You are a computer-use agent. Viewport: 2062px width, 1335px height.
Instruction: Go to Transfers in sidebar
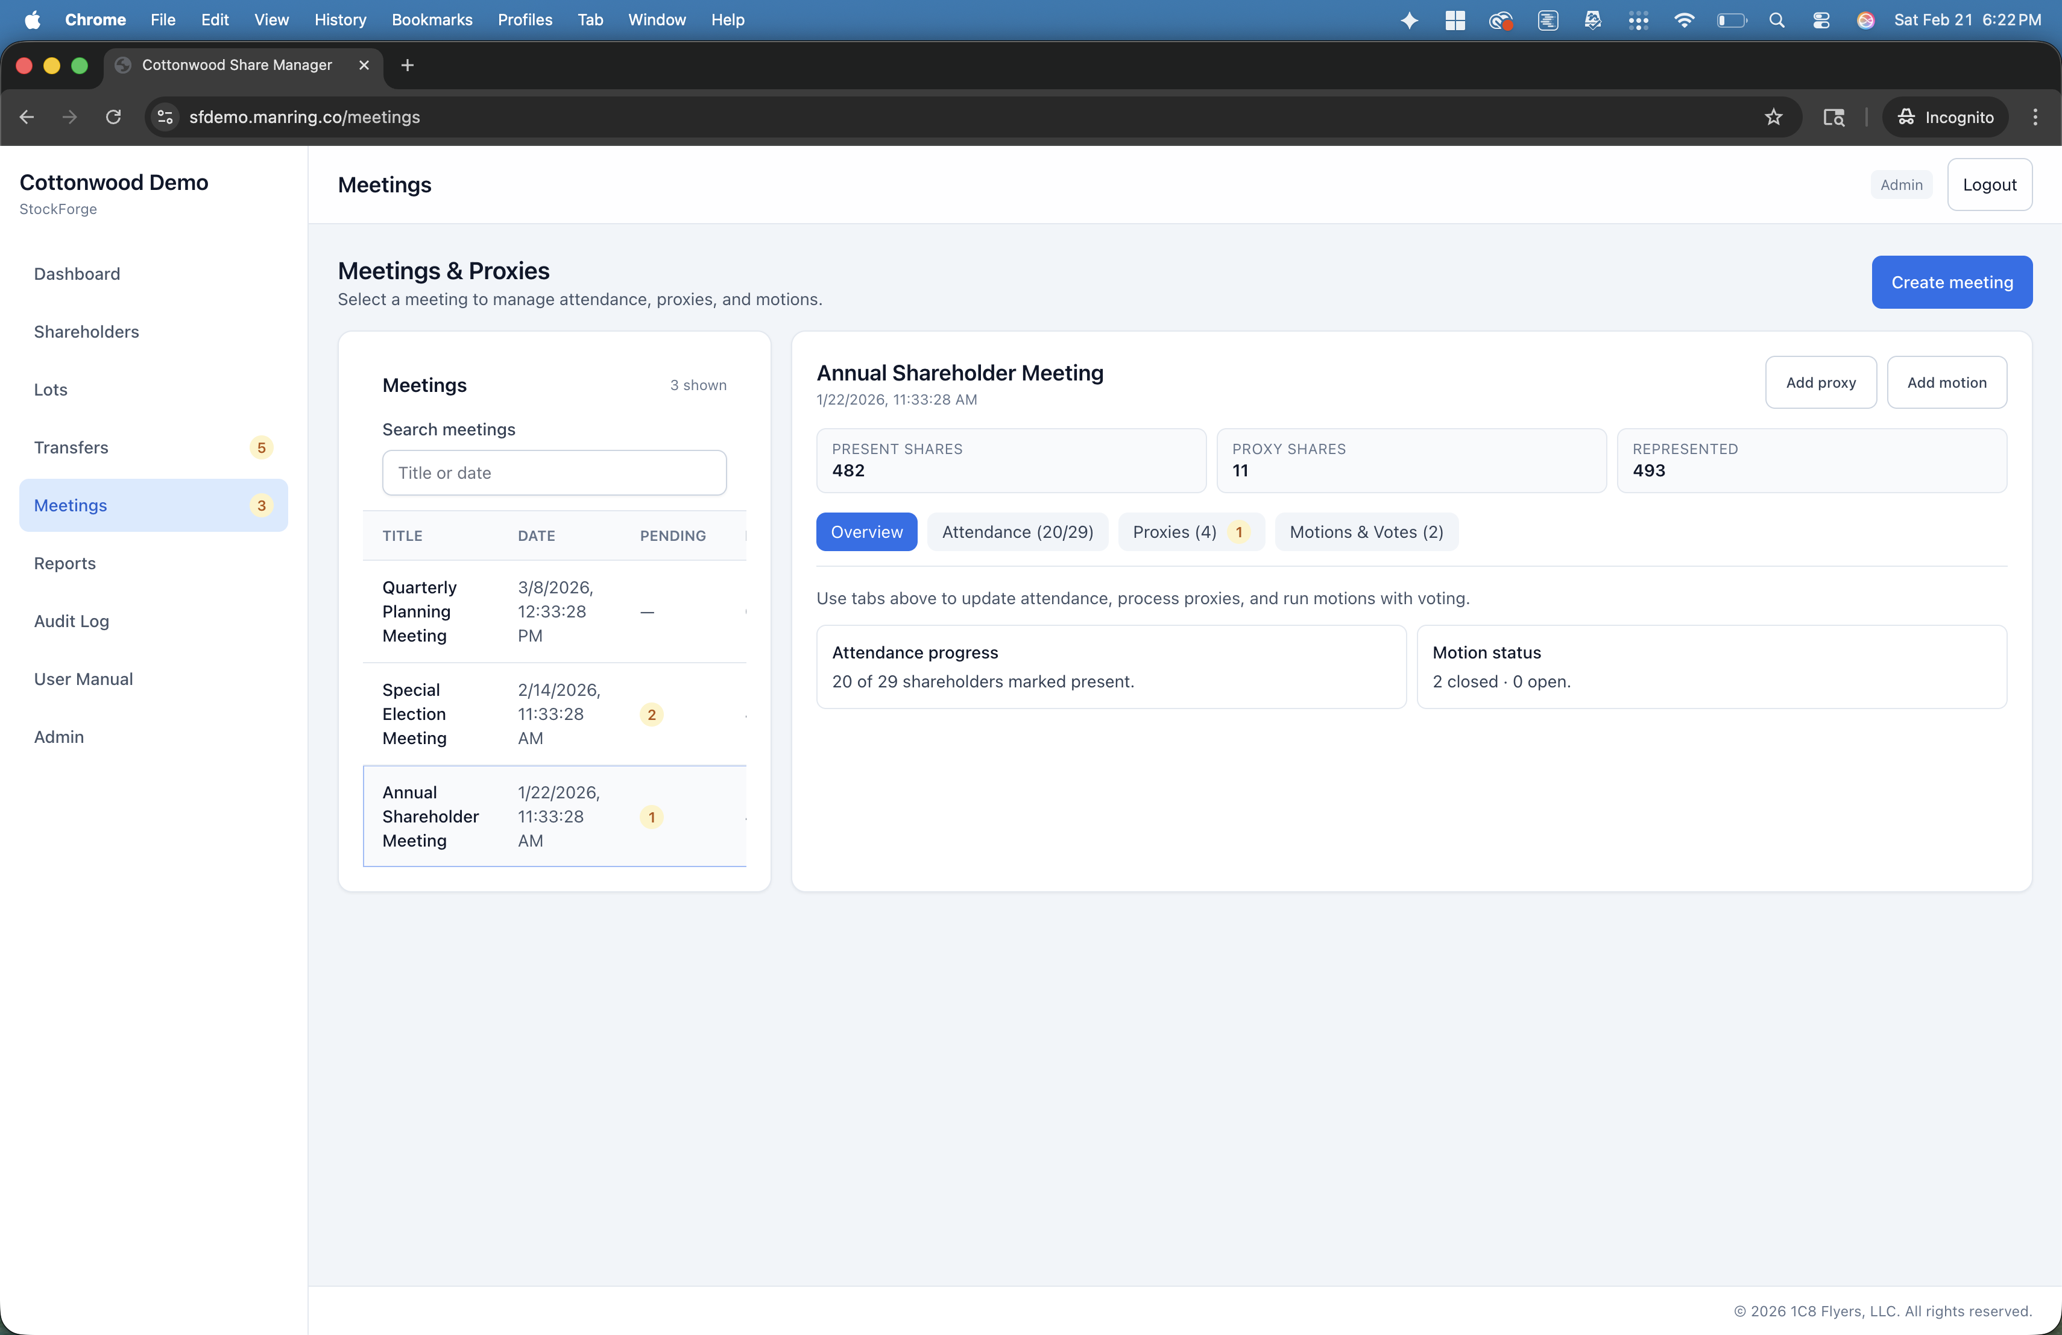pyautogui.click(x=71, y=448)
